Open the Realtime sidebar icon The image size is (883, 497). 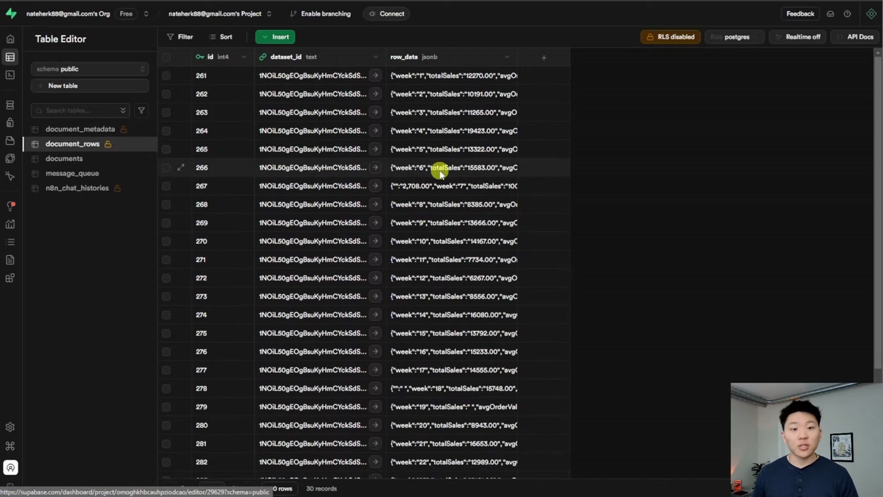(x=10, y=176)
